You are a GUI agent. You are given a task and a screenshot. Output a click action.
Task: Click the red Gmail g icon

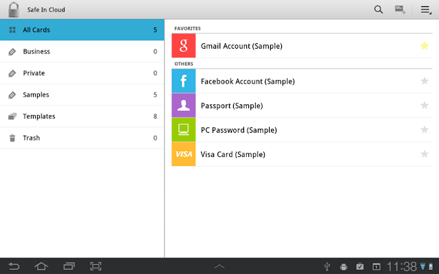[184, 46]
